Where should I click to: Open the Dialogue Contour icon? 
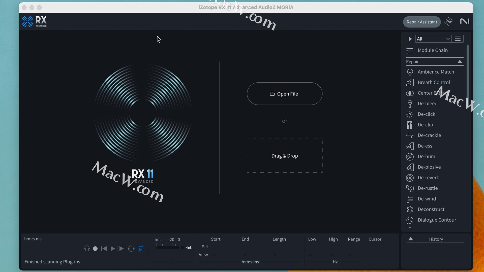coord(410,220)
